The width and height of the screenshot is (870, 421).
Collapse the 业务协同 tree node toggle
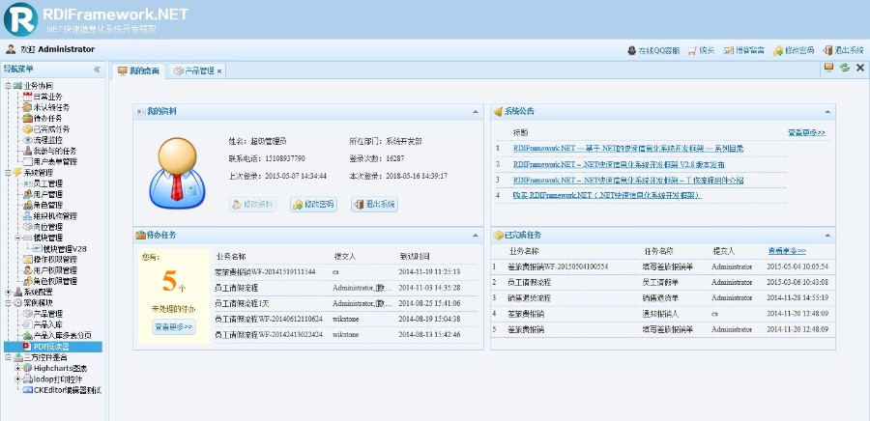[8, 86]
